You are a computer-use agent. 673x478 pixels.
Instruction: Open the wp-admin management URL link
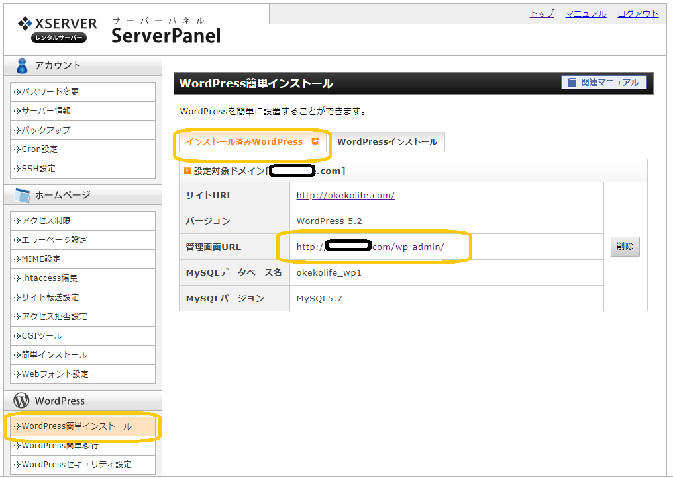pos(370,247)
